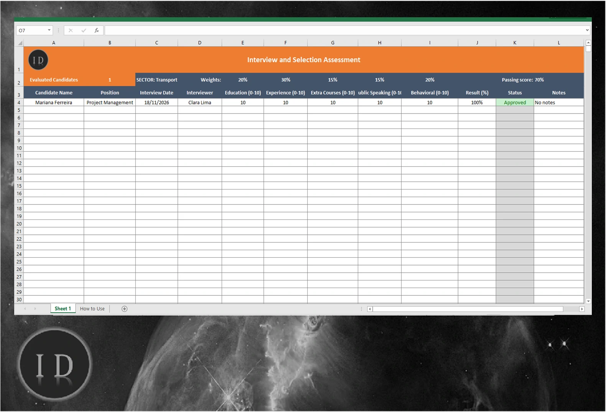Click the vertical scrollbar up arrow
Screen dimensions: 606x412
(588, 43)
